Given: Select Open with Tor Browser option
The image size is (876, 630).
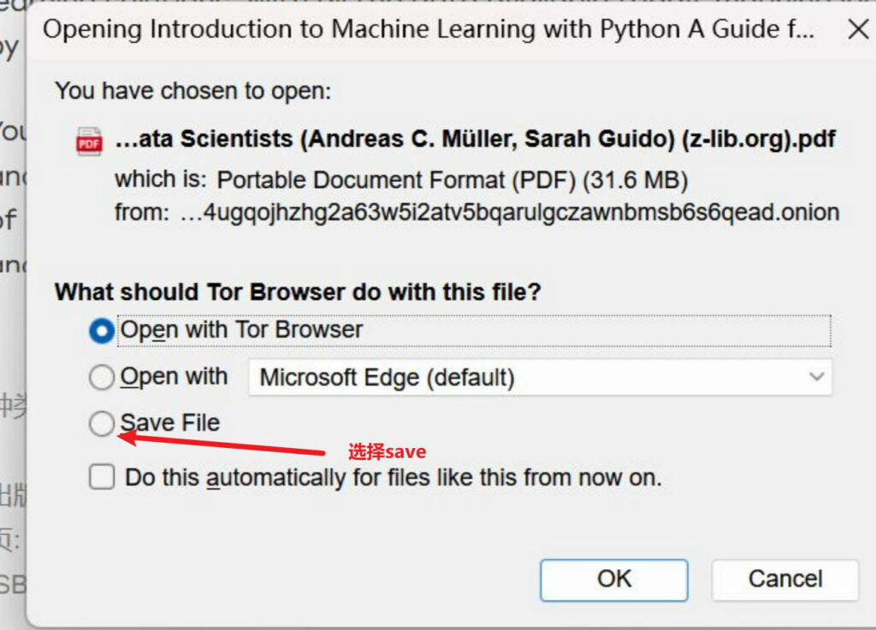Looking at the screenshot, I should click(100, 330).
